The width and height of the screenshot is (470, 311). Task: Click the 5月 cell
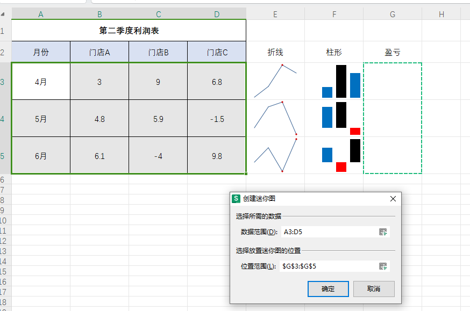pos(41,119)
